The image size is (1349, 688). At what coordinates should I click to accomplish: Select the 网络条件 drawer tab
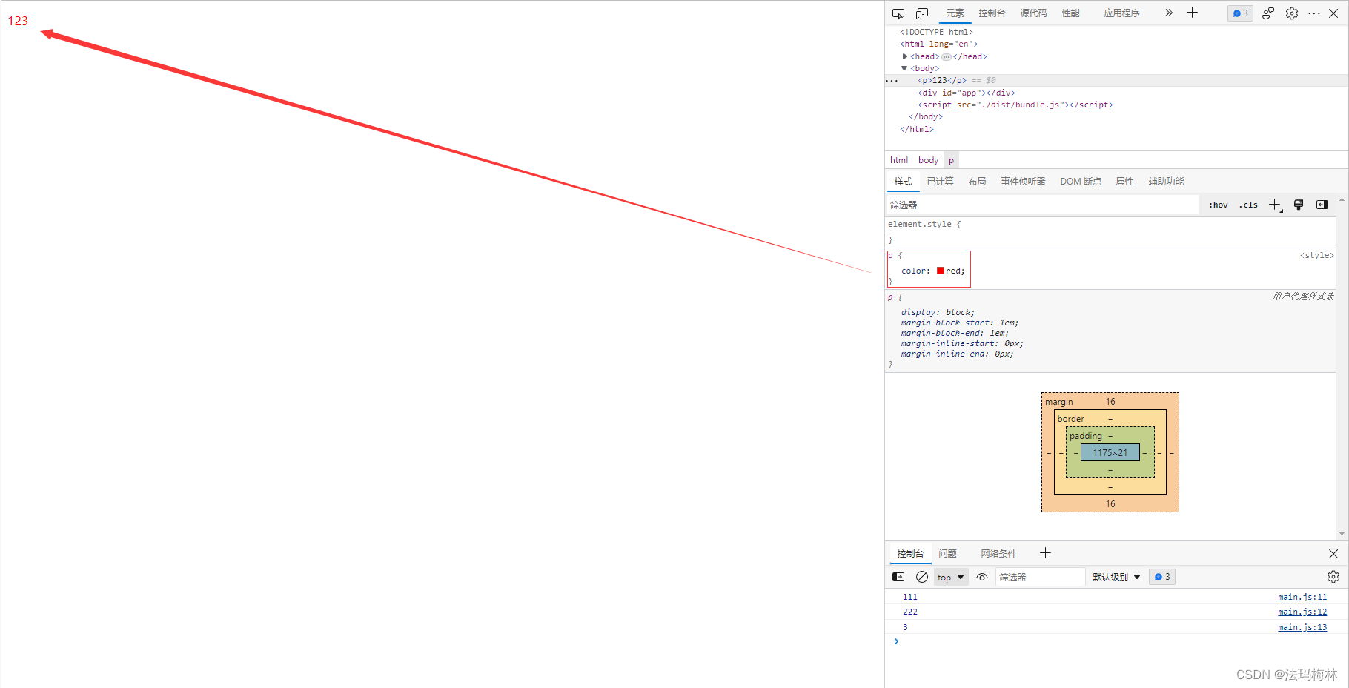(x=998, y=554)
